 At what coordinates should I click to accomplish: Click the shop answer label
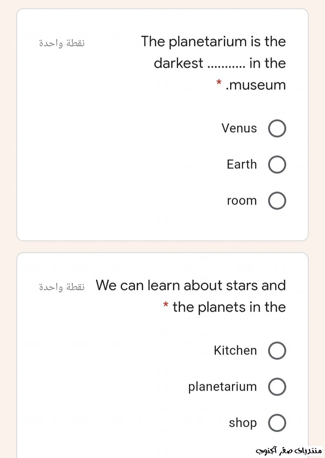coord(243,423)
